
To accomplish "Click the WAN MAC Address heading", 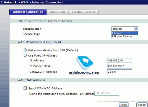I will tap(31, 80).
